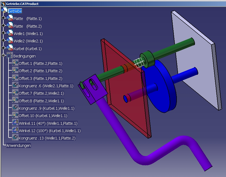This screenshot has height=177, width=226.
Task: Click the Offset.7 constraint icon
Action: click(x=15, y=93)
